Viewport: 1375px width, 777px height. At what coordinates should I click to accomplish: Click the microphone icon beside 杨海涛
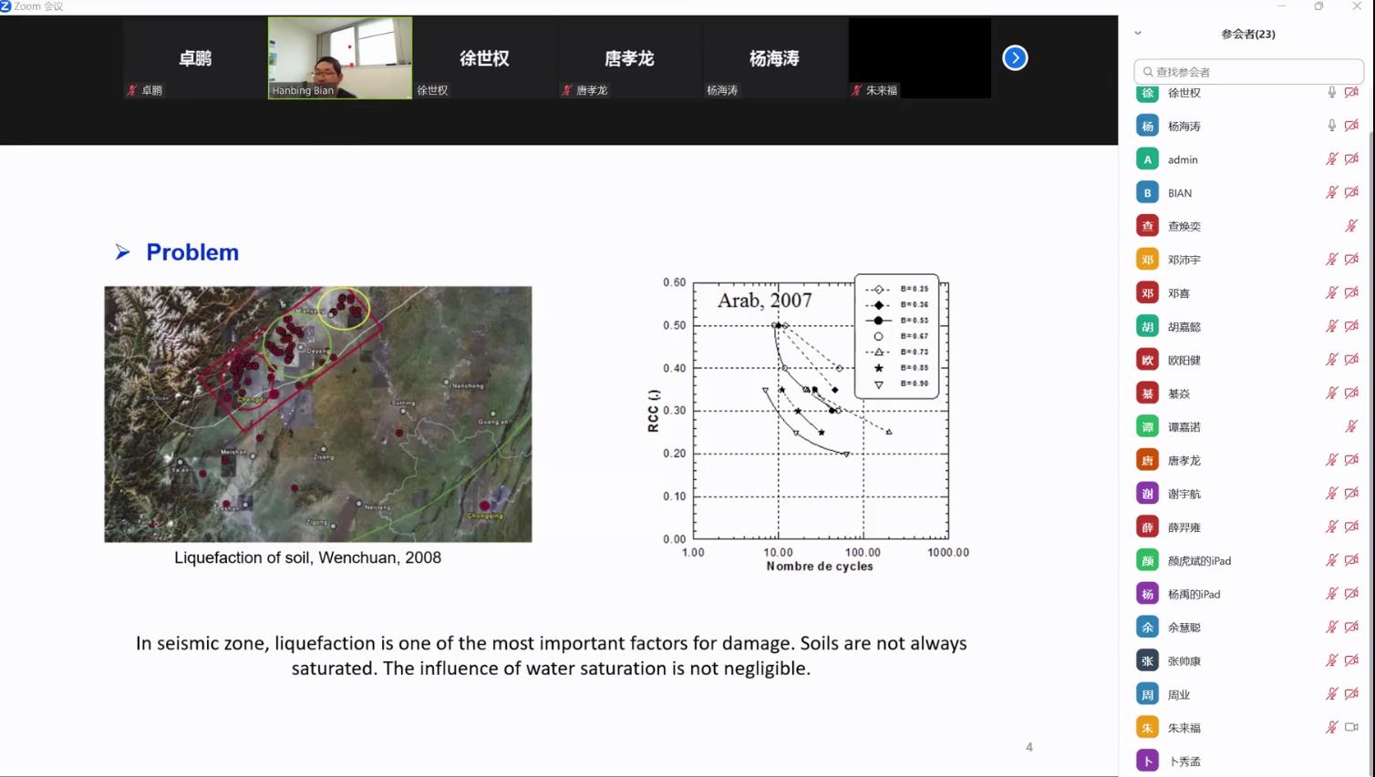click(x=1331, y=126)
